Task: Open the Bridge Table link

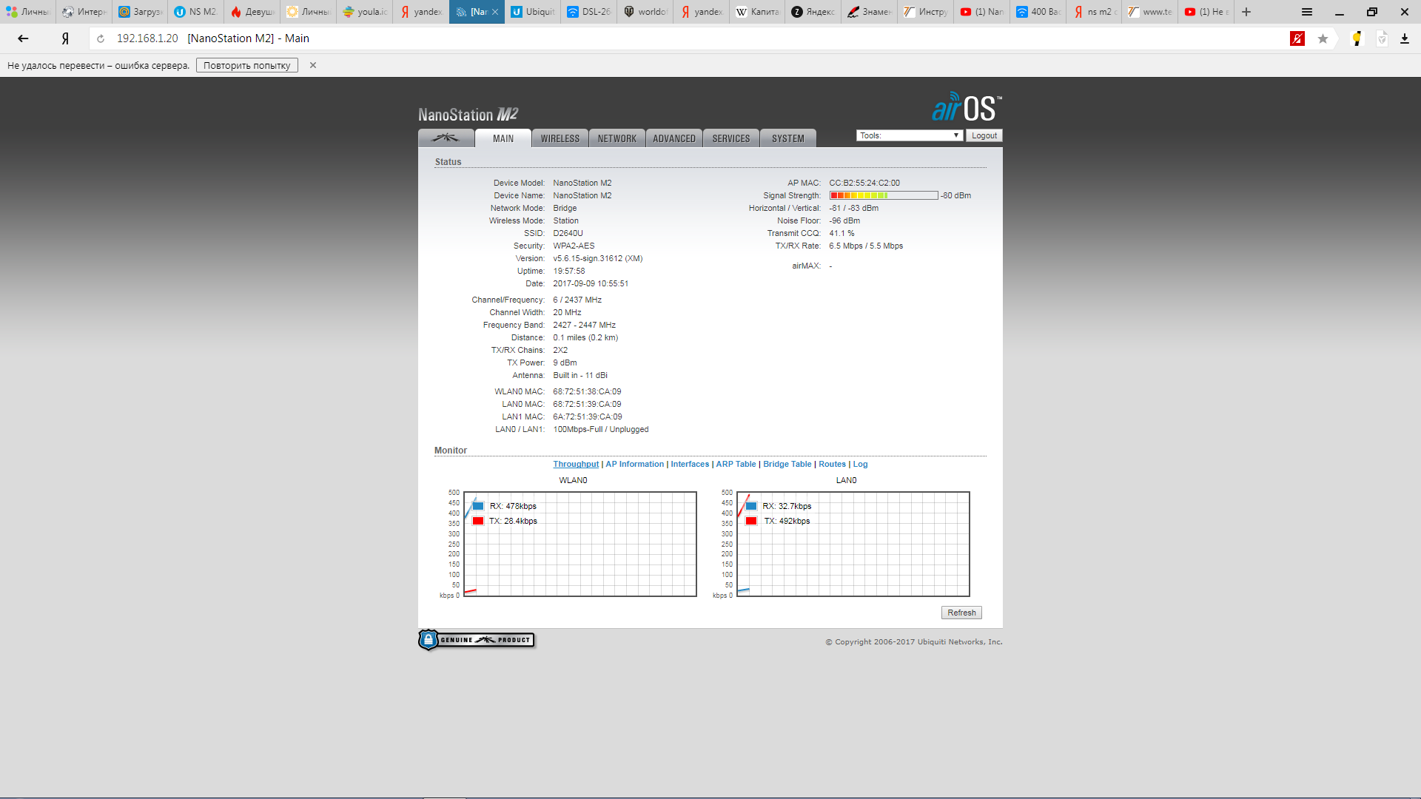Action: pos(787,464)
